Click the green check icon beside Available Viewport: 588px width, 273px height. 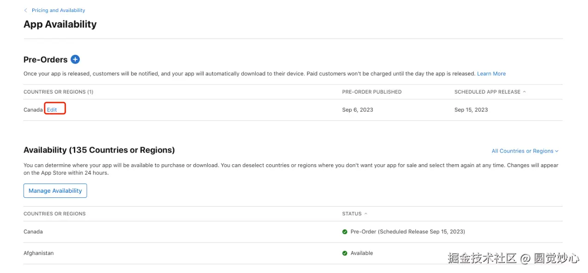(x=345, y=253)
